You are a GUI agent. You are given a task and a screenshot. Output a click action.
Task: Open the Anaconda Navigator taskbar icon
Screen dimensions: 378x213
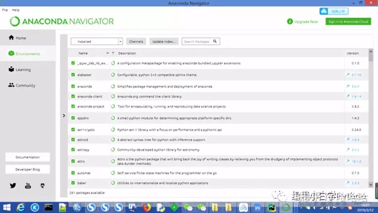[x=286, y=207]
